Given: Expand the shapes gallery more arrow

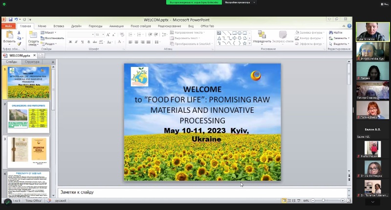Looking at the screenshot, I should (x=250, y=43).
